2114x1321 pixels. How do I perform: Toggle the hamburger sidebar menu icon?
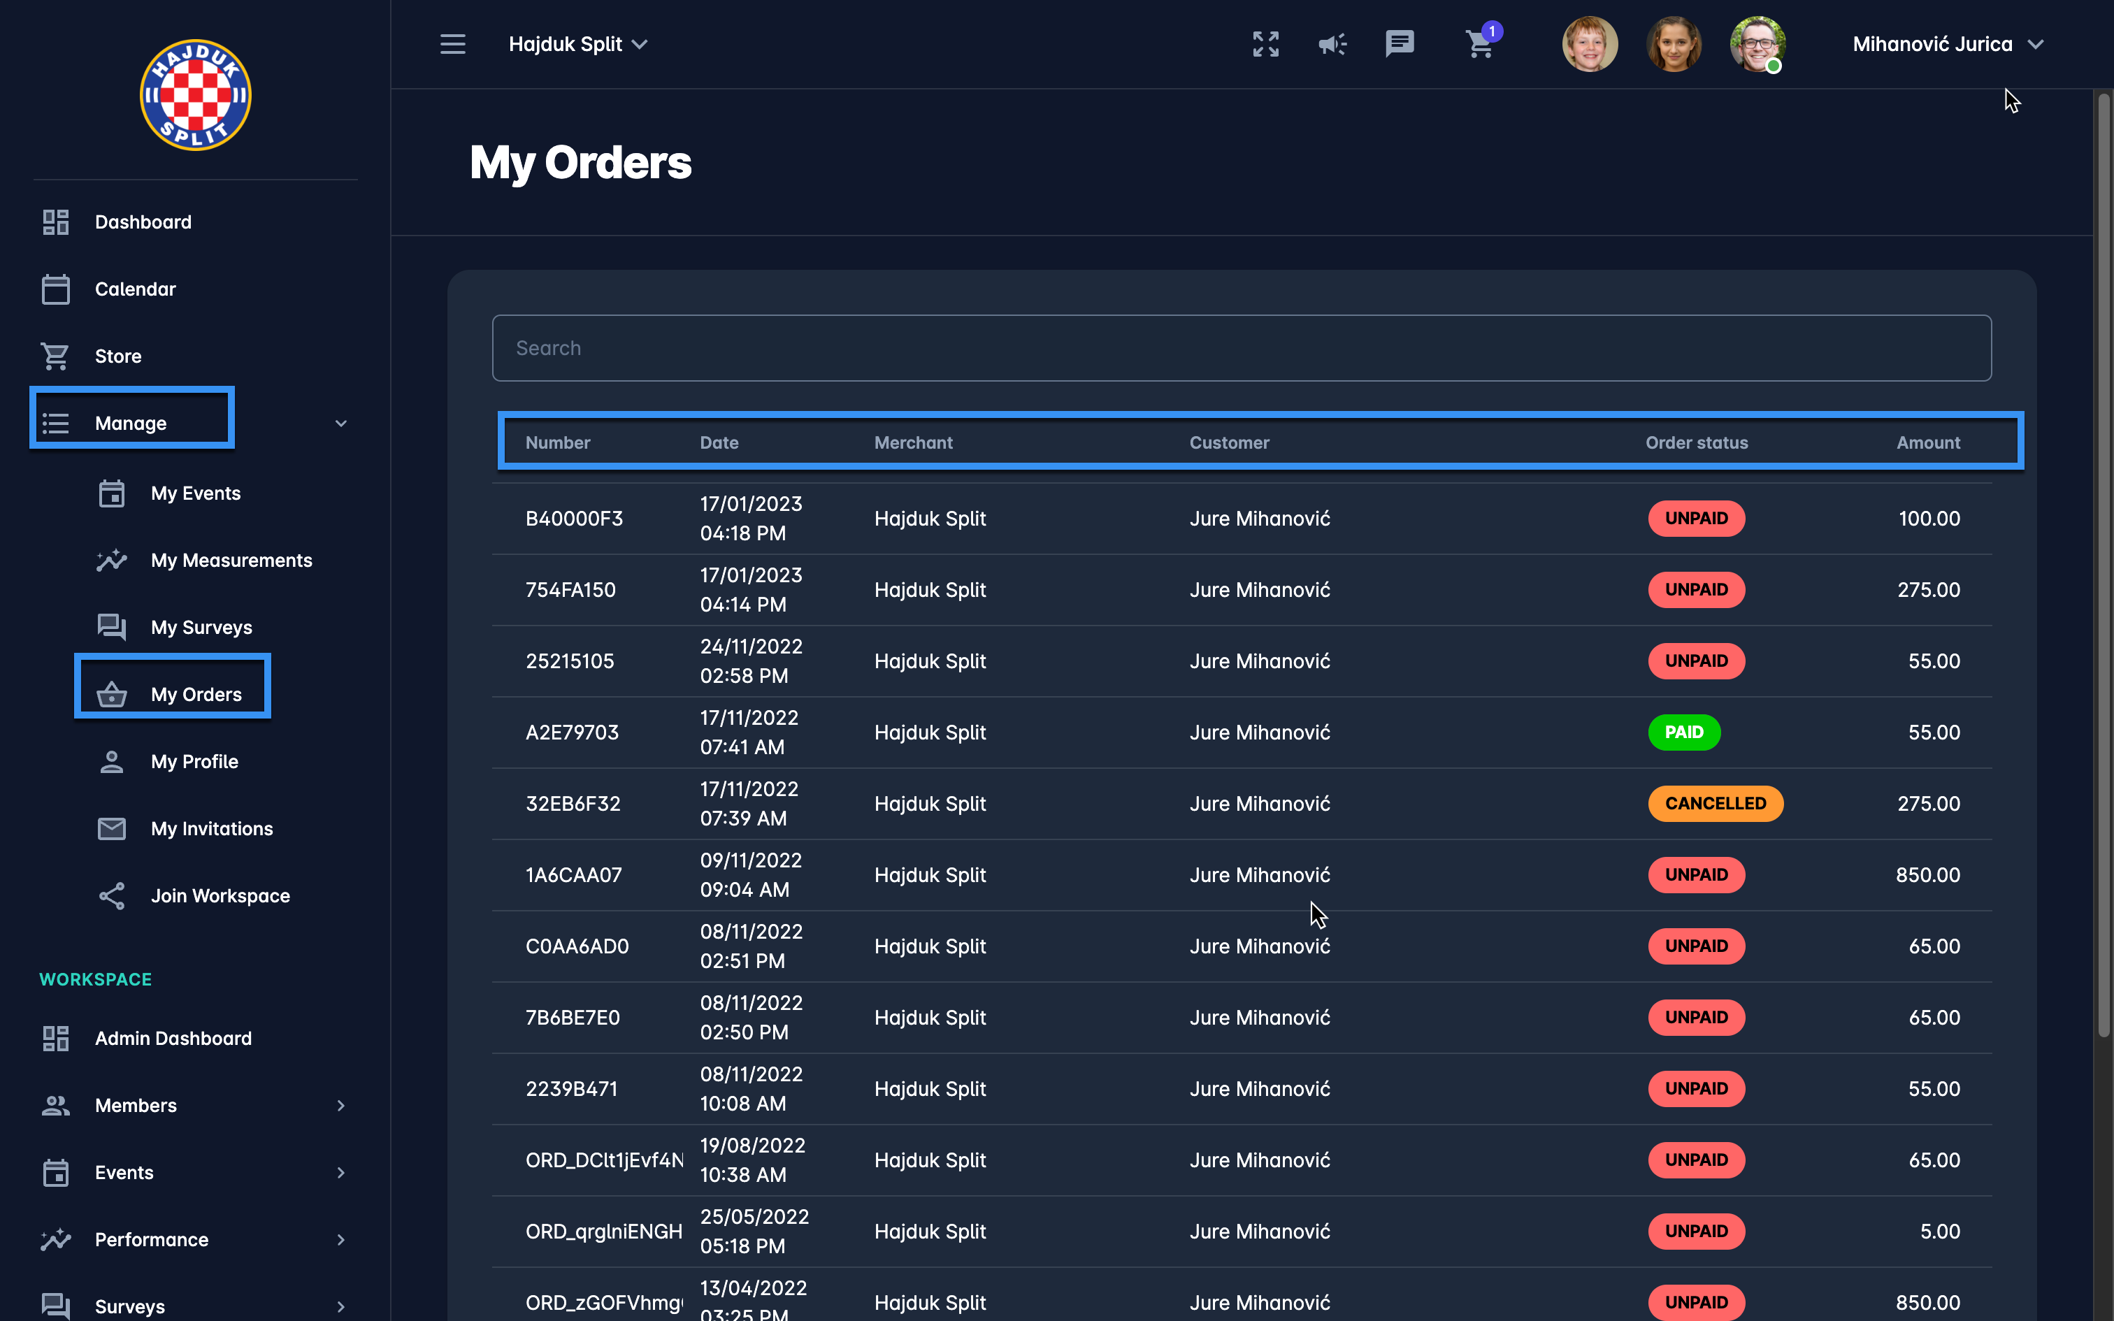click(x=452, y=43)
